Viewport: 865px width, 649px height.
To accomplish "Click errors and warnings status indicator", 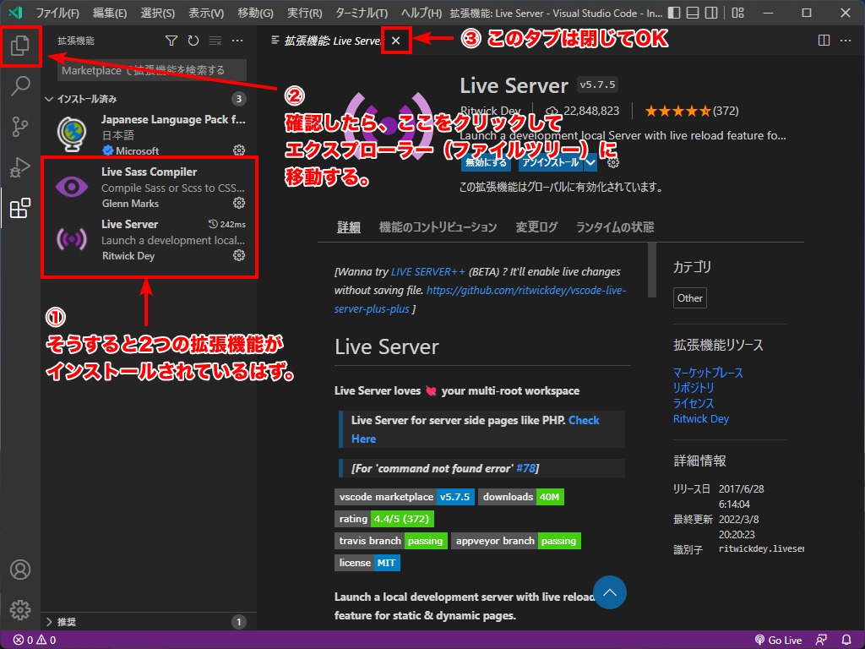I will point(35,641).
